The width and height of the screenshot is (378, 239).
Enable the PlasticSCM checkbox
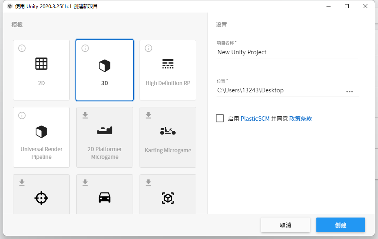pyautogui.click(x=219, y=118)
